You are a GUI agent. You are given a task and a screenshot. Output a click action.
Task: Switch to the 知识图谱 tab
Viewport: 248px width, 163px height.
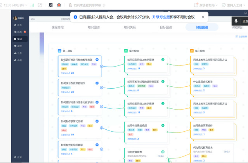94,27
